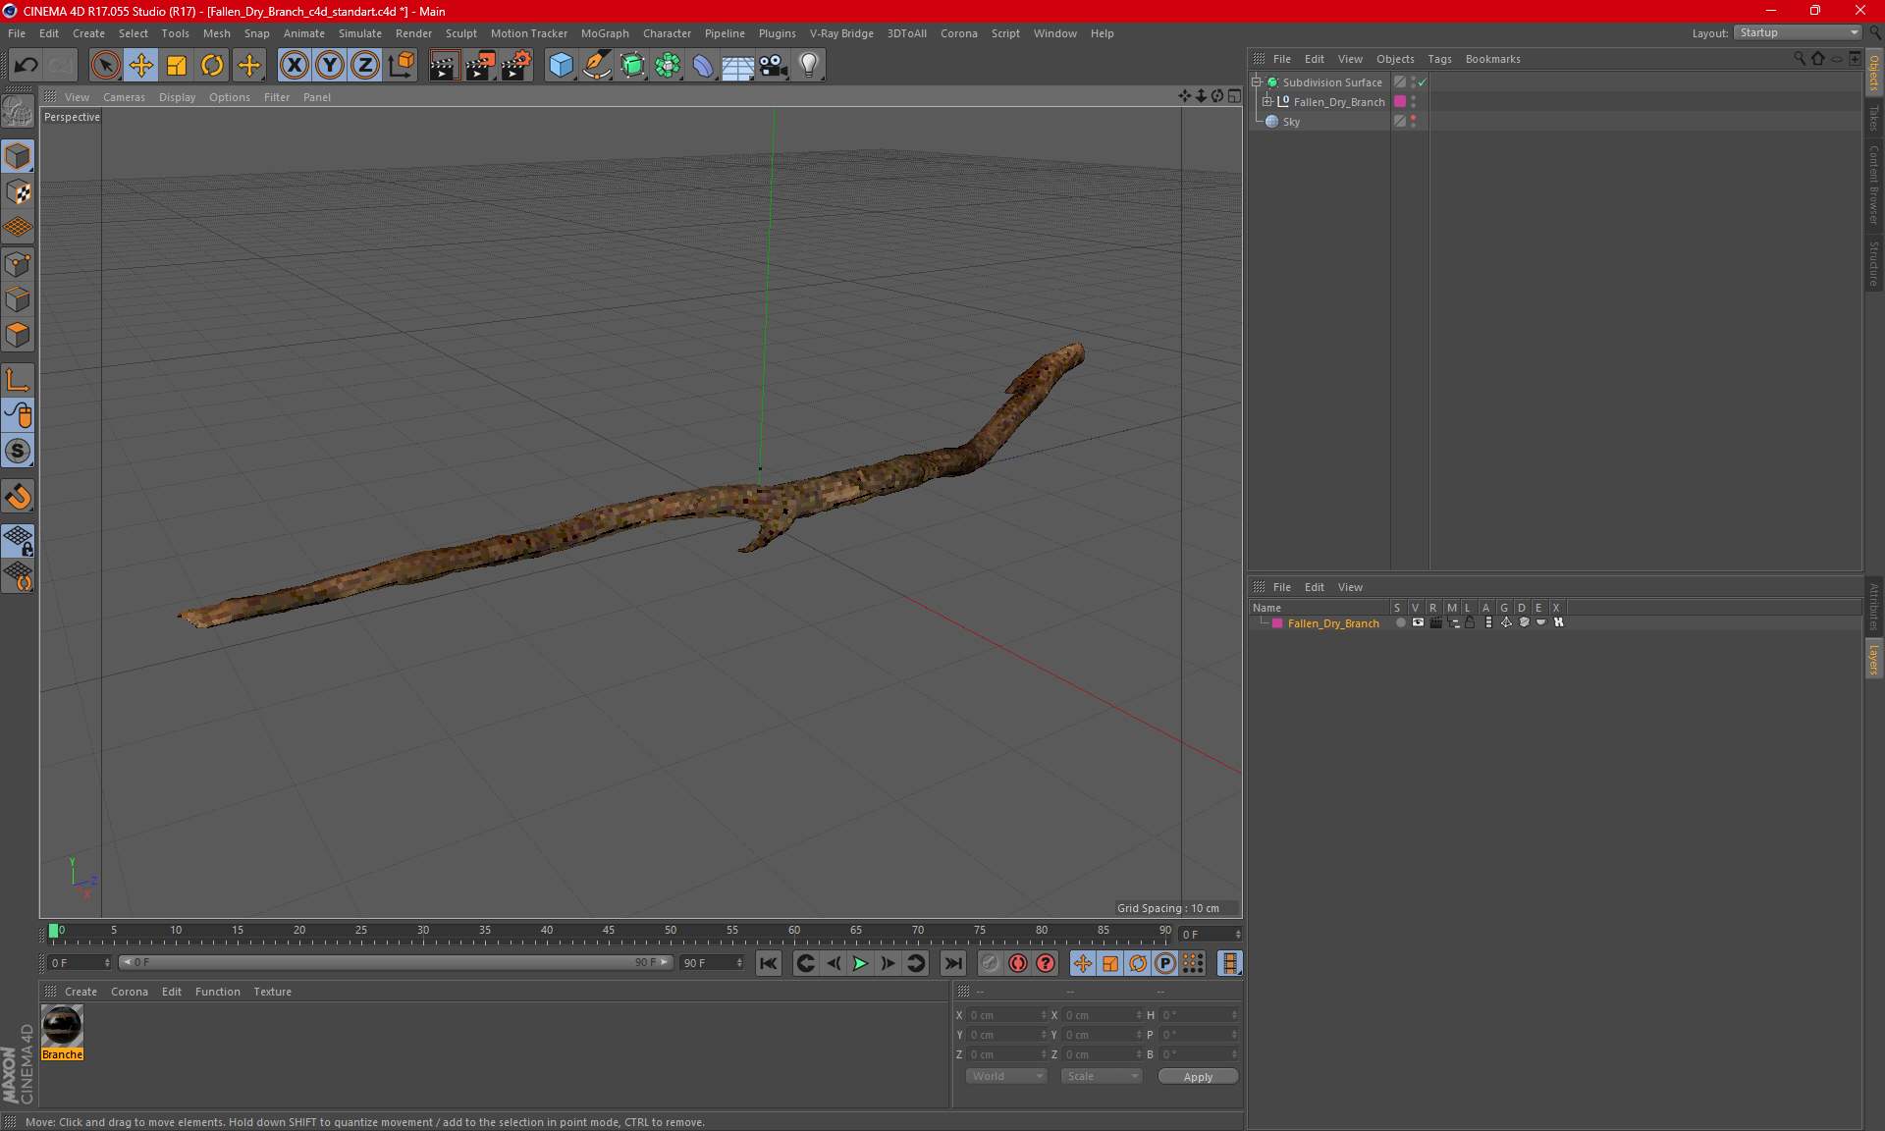Image resolution: width=1885 pixels, height=1131 pixels.
Task: Add a Cube primitive object
Action: point(561,66)
